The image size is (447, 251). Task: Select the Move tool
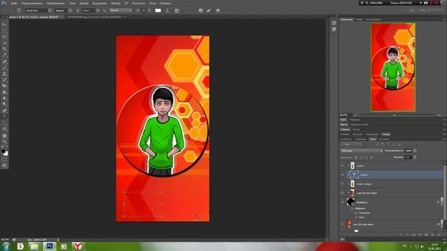coord(4,25)
